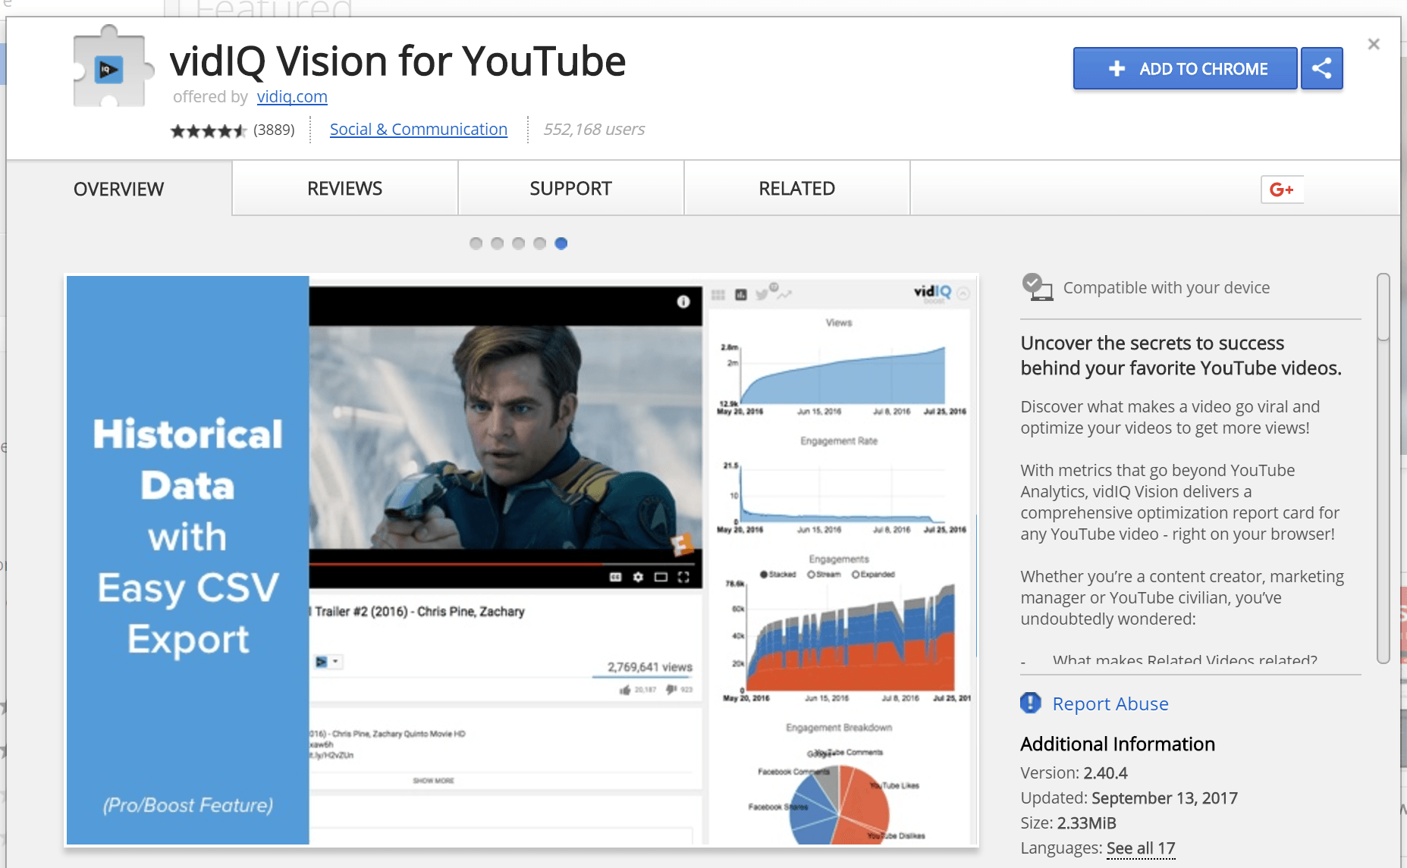Click the info icon on the video
Image resolution: width=1407 pixels, height=868 pixels.
[x=683, y=302]
